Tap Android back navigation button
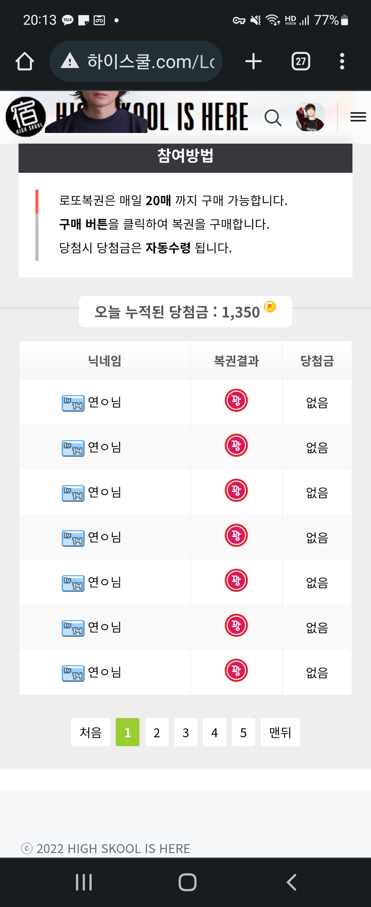 (291, 882)
